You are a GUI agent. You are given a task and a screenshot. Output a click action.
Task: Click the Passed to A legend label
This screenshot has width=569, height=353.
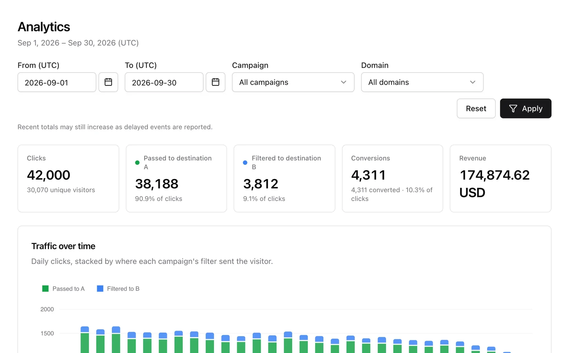[69, 289]
